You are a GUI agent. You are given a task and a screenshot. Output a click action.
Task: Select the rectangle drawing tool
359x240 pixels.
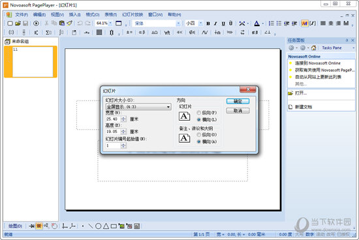coord(114,226)
